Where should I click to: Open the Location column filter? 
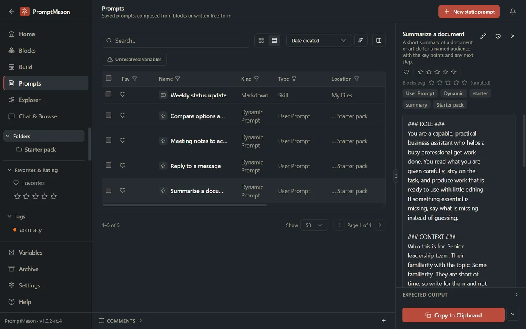click(x=357, y=79)
